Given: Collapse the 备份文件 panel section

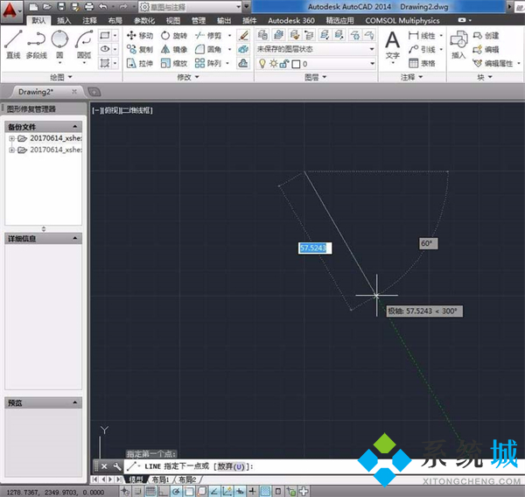Looking at the screenshot, I should [x=76, y=128].
